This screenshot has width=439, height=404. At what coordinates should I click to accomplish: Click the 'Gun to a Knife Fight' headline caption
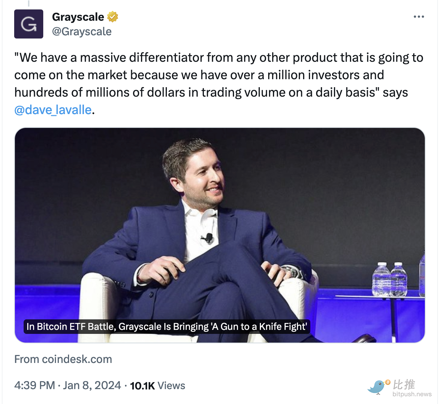pos(167,327)
